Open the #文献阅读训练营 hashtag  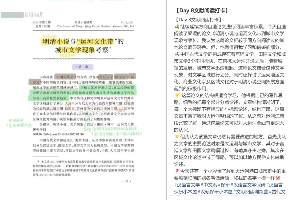click(251, 192)
